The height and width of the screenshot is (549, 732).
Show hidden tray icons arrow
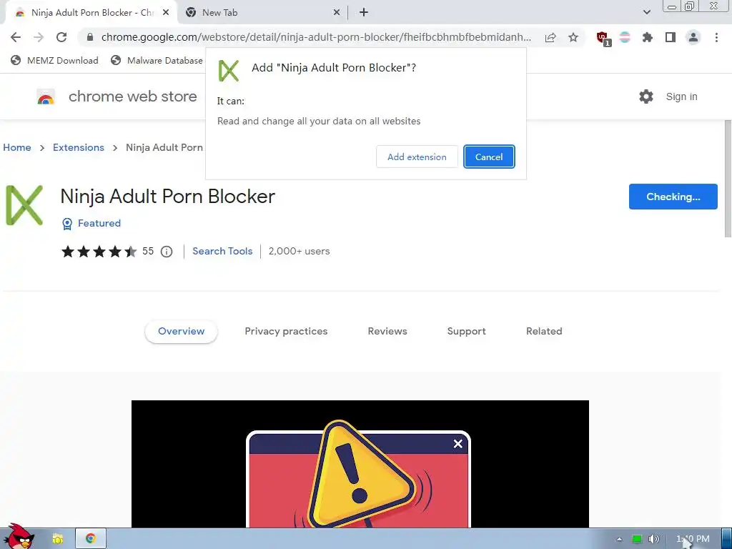[x=619, y=539]
